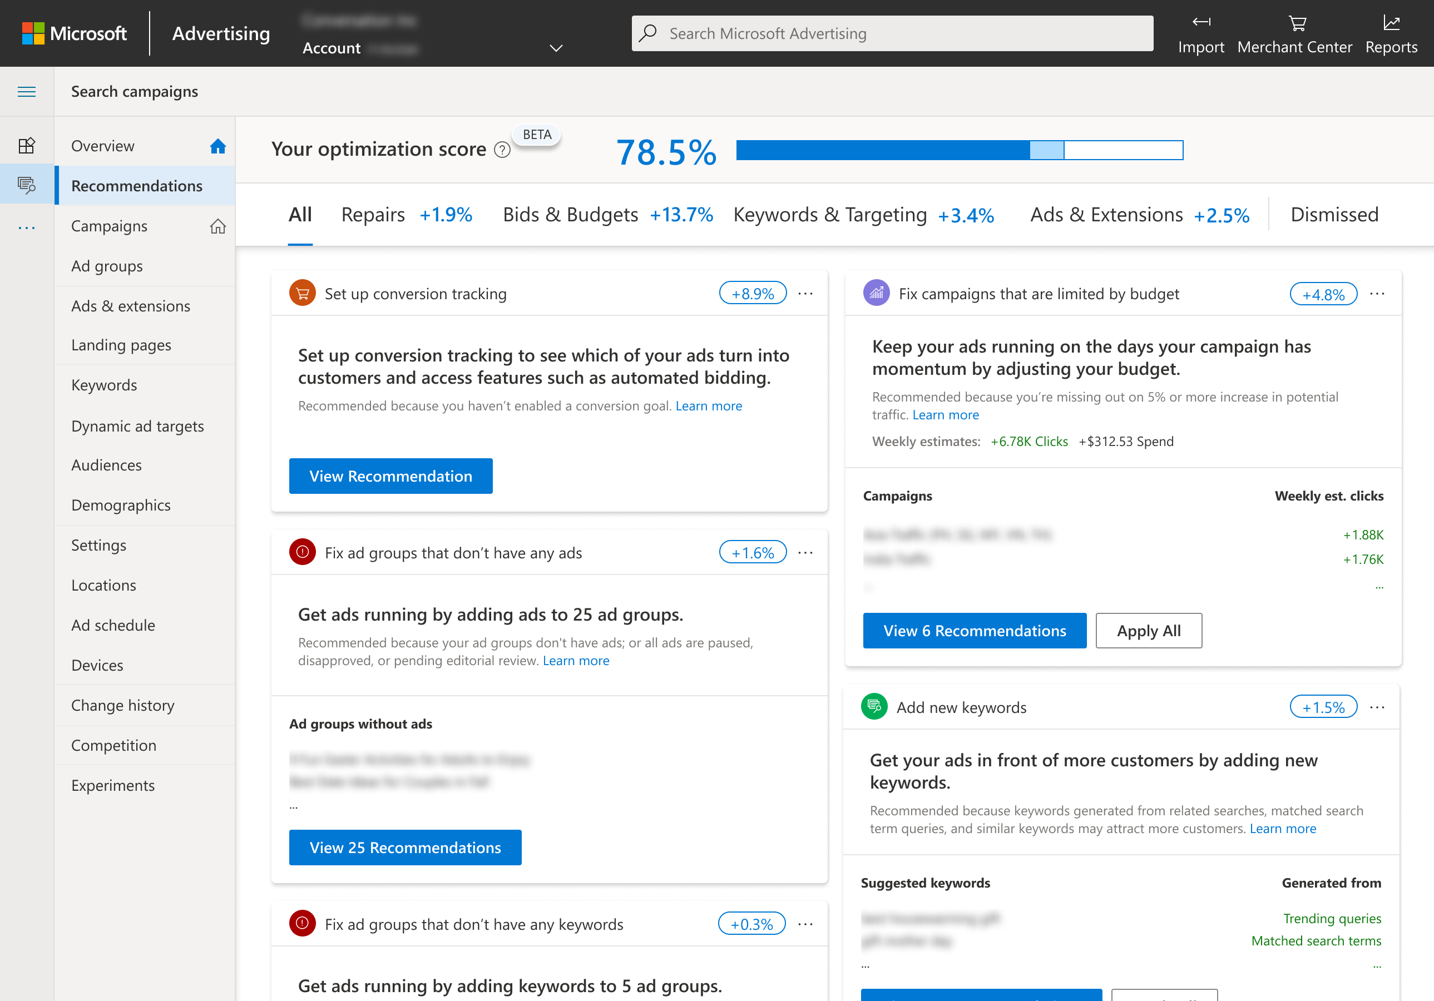This screenshot has height=1001, width=1434.
Task: Open Learn more link for budget recommendation
Action: tap(946, 415)
